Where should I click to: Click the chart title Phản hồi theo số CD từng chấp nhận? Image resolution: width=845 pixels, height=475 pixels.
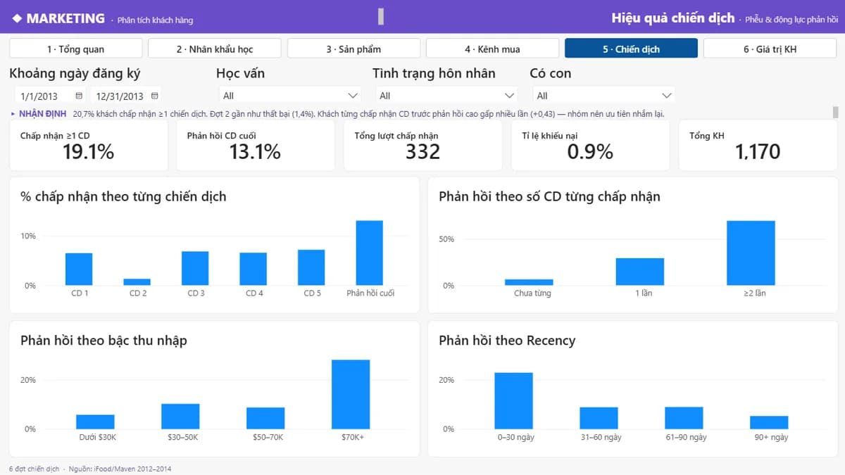pyautogui.click(x=549, y=196)
